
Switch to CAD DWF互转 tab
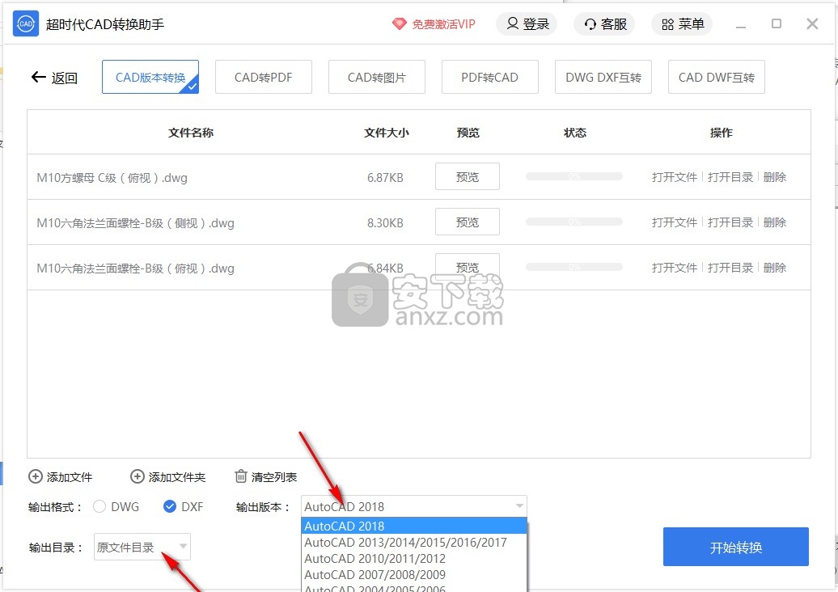pos(717,77)
